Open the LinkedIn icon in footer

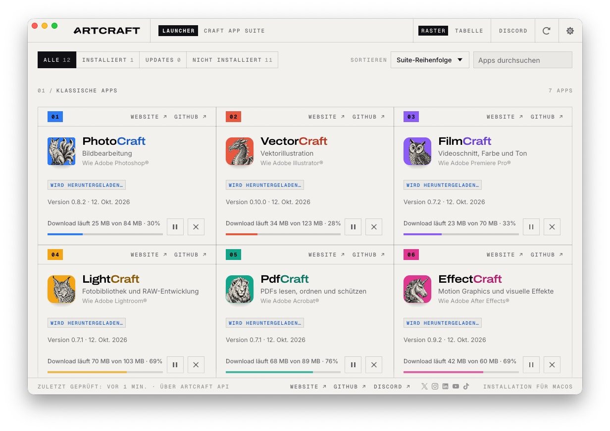445,387
